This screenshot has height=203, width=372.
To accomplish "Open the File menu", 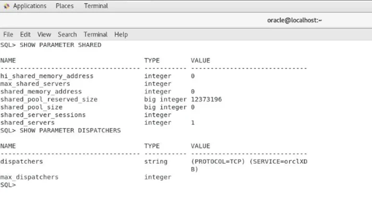I will pyautogui.click(x=8, y=35).
